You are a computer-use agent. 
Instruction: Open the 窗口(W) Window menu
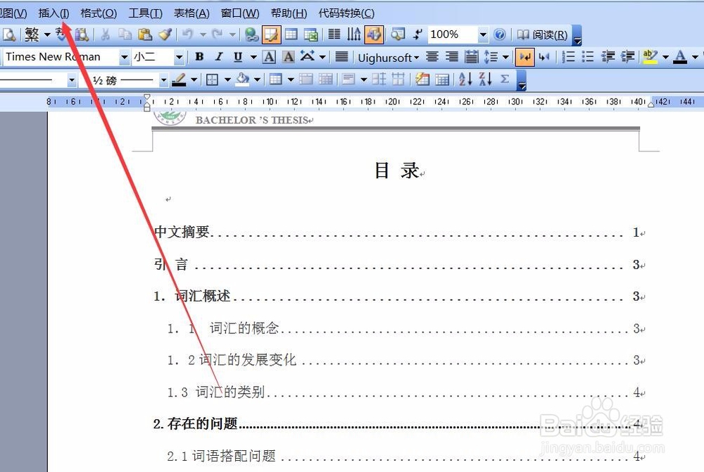pos(240,13)
